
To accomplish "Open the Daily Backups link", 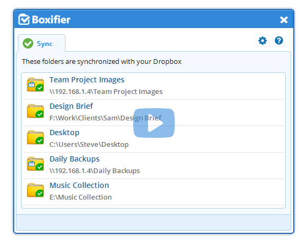I will tap(74, 159).
